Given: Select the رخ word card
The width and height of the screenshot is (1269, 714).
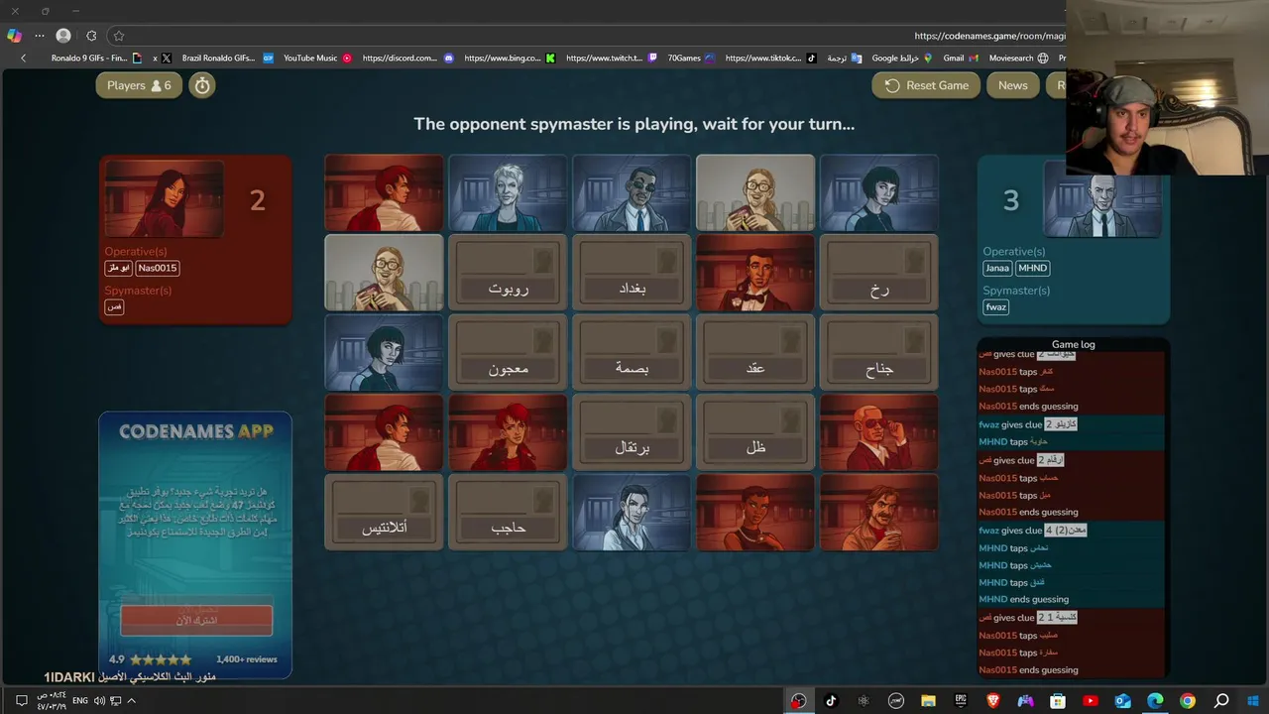Looking at the screenshot, I should click(x=879, y=273).
